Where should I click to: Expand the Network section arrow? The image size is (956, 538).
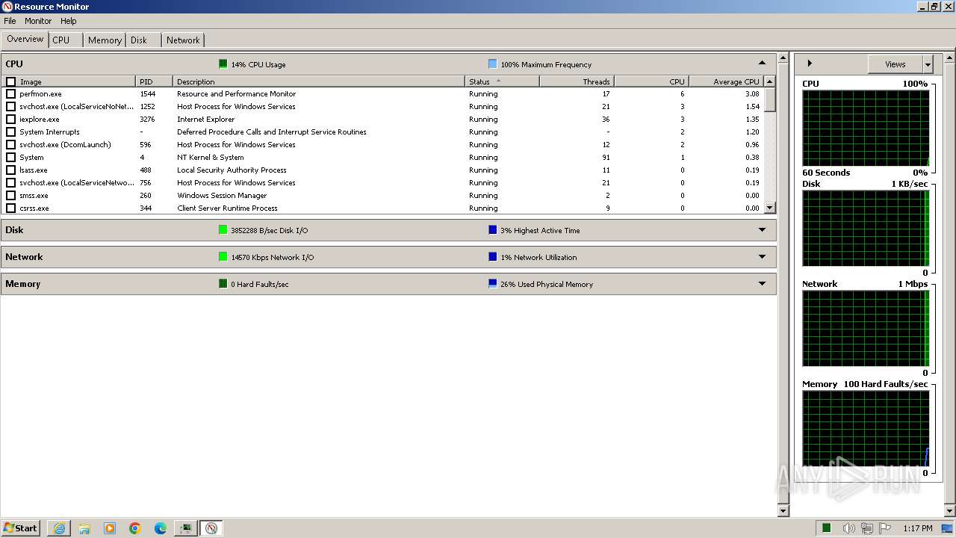click(762, 257)
